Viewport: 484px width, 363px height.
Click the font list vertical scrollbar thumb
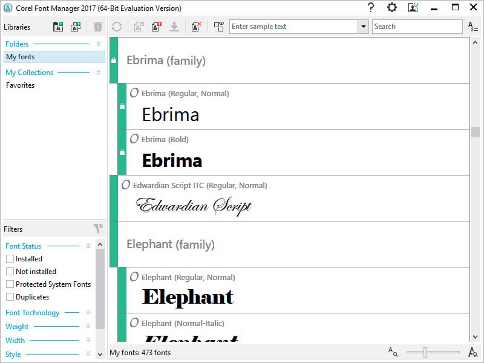point(475,132)
